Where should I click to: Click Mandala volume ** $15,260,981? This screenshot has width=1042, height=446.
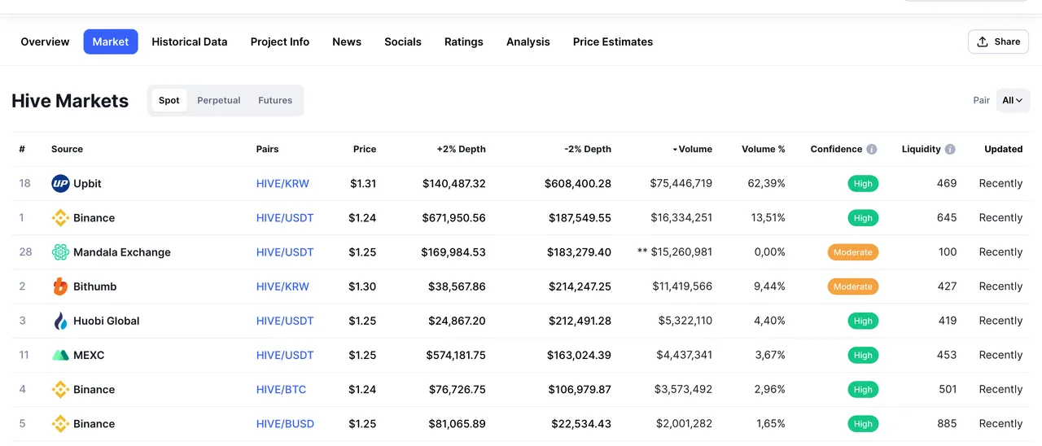coord(675,252)
